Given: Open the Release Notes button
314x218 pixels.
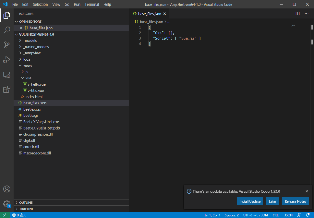Looking at the screenshot, I should 295,201.
